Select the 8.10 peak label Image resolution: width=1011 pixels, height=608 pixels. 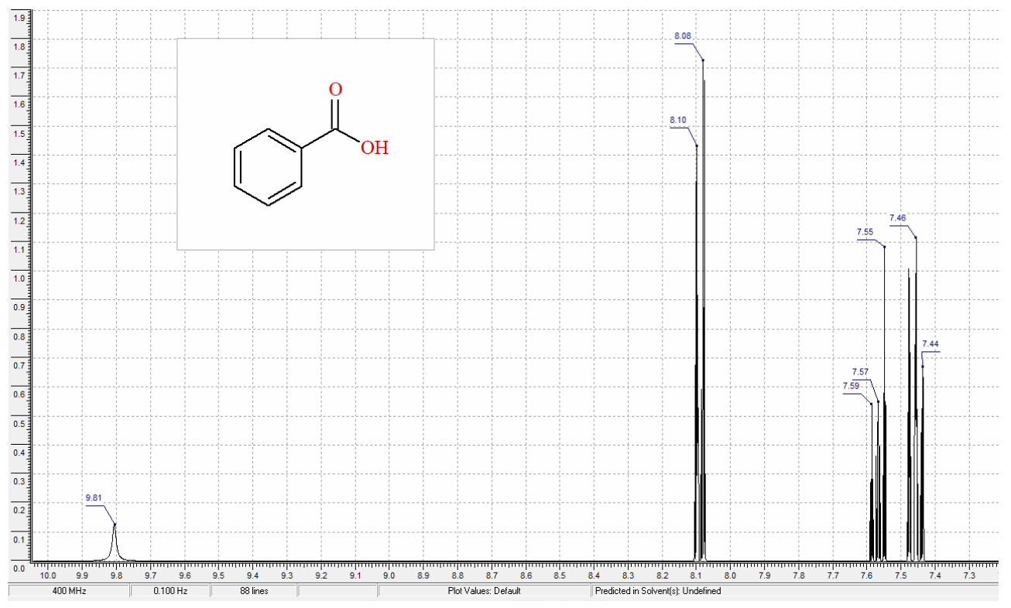678,120
